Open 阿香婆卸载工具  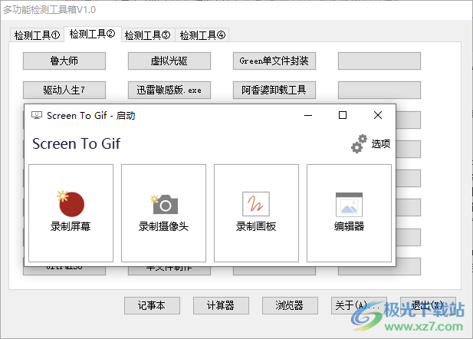click(x=274, y=90)
